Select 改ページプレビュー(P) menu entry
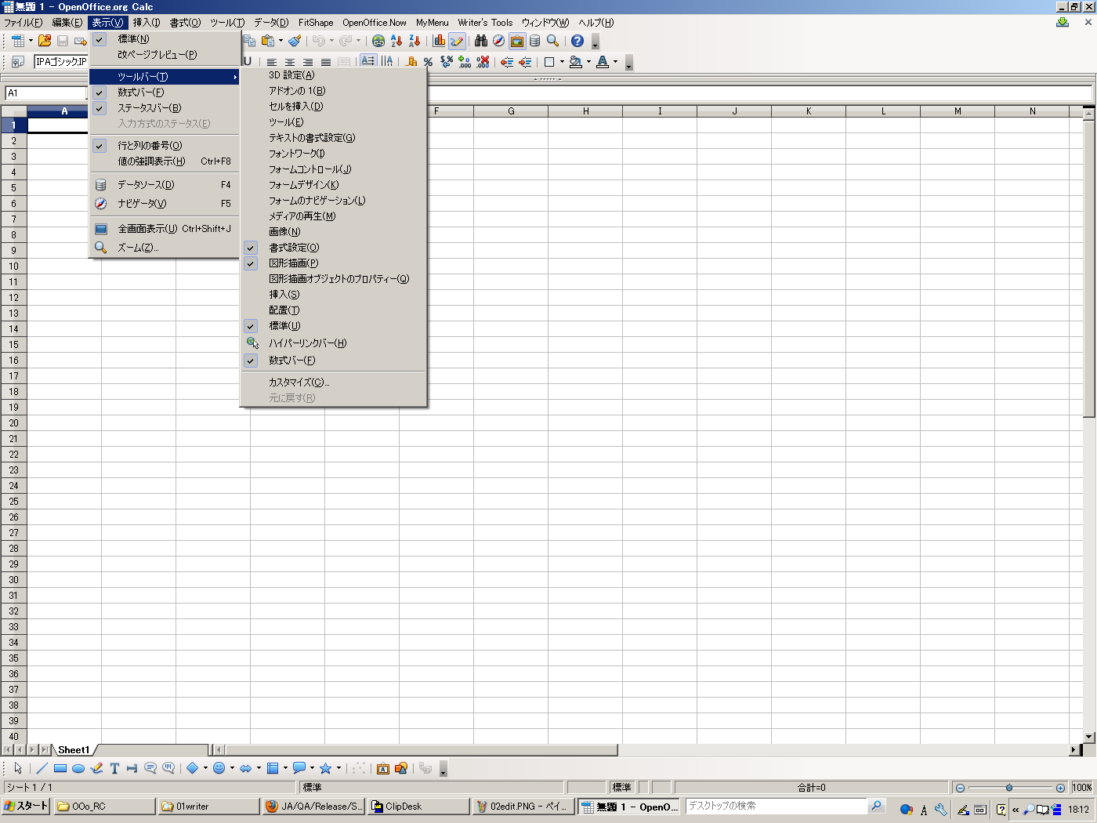This screenshot has width=1097, height=823. [165, 55]
